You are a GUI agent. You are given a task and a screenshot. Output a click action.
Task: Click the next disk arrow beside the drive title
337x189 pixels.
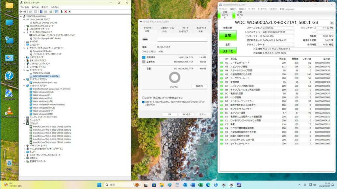[331, 22]
